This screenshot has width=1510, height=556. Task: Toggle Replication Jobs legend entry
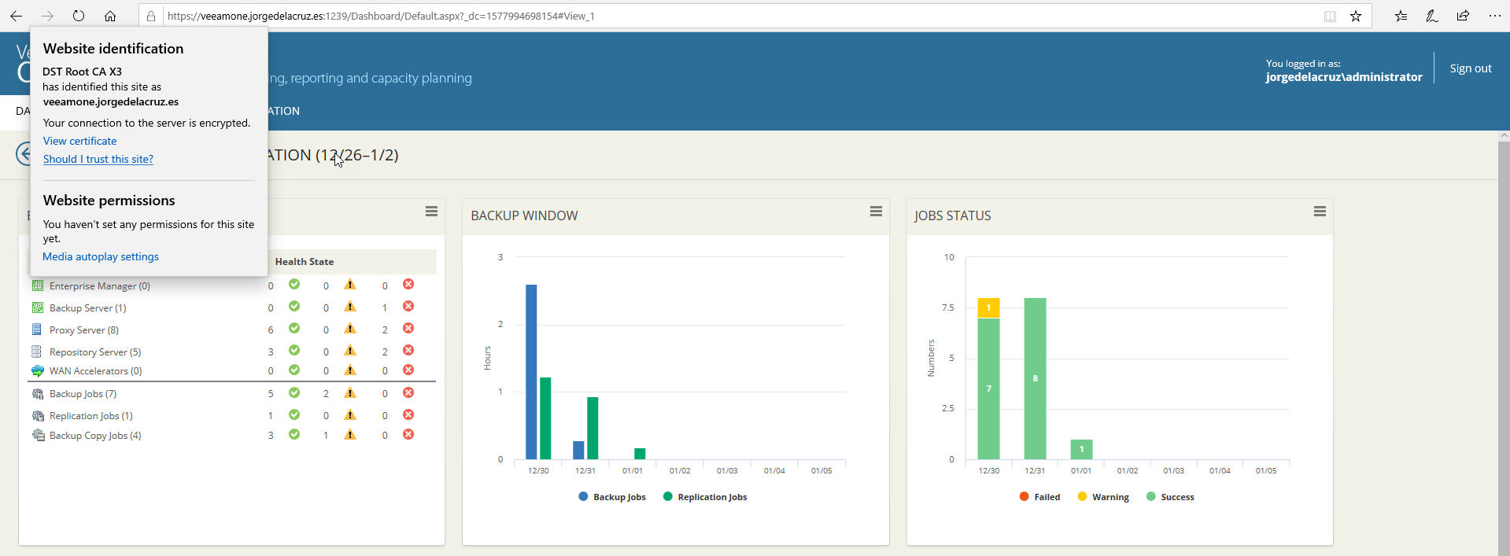705,497
